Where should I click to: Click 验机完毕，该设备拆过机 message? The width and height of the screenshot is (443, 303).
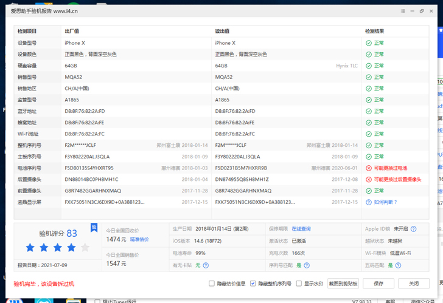click(44, 284)
